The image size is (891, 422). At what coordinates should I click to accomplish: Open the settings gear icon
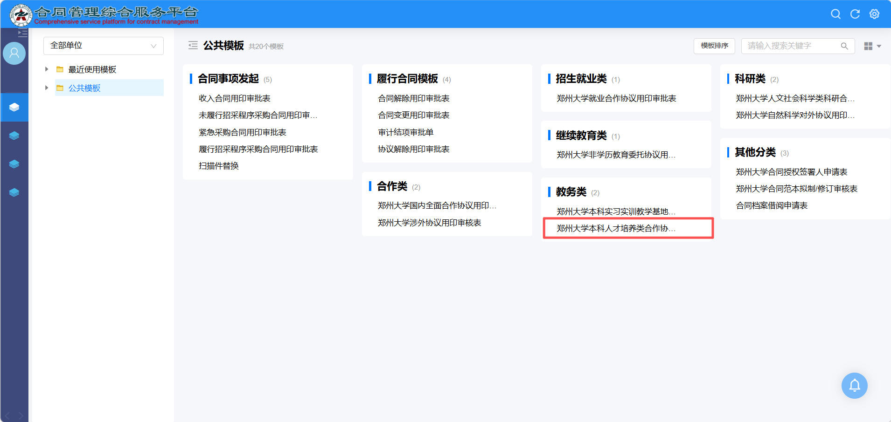[874, 14]
